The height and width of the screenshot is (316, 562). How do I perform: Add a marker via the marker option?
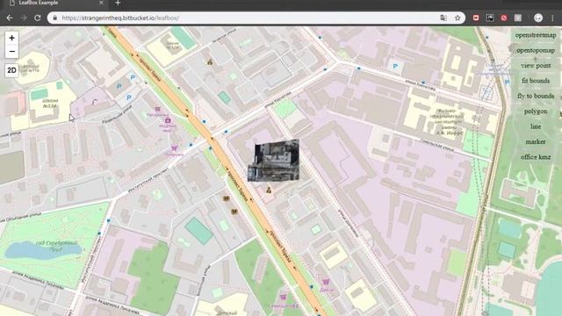pos(536,142)
